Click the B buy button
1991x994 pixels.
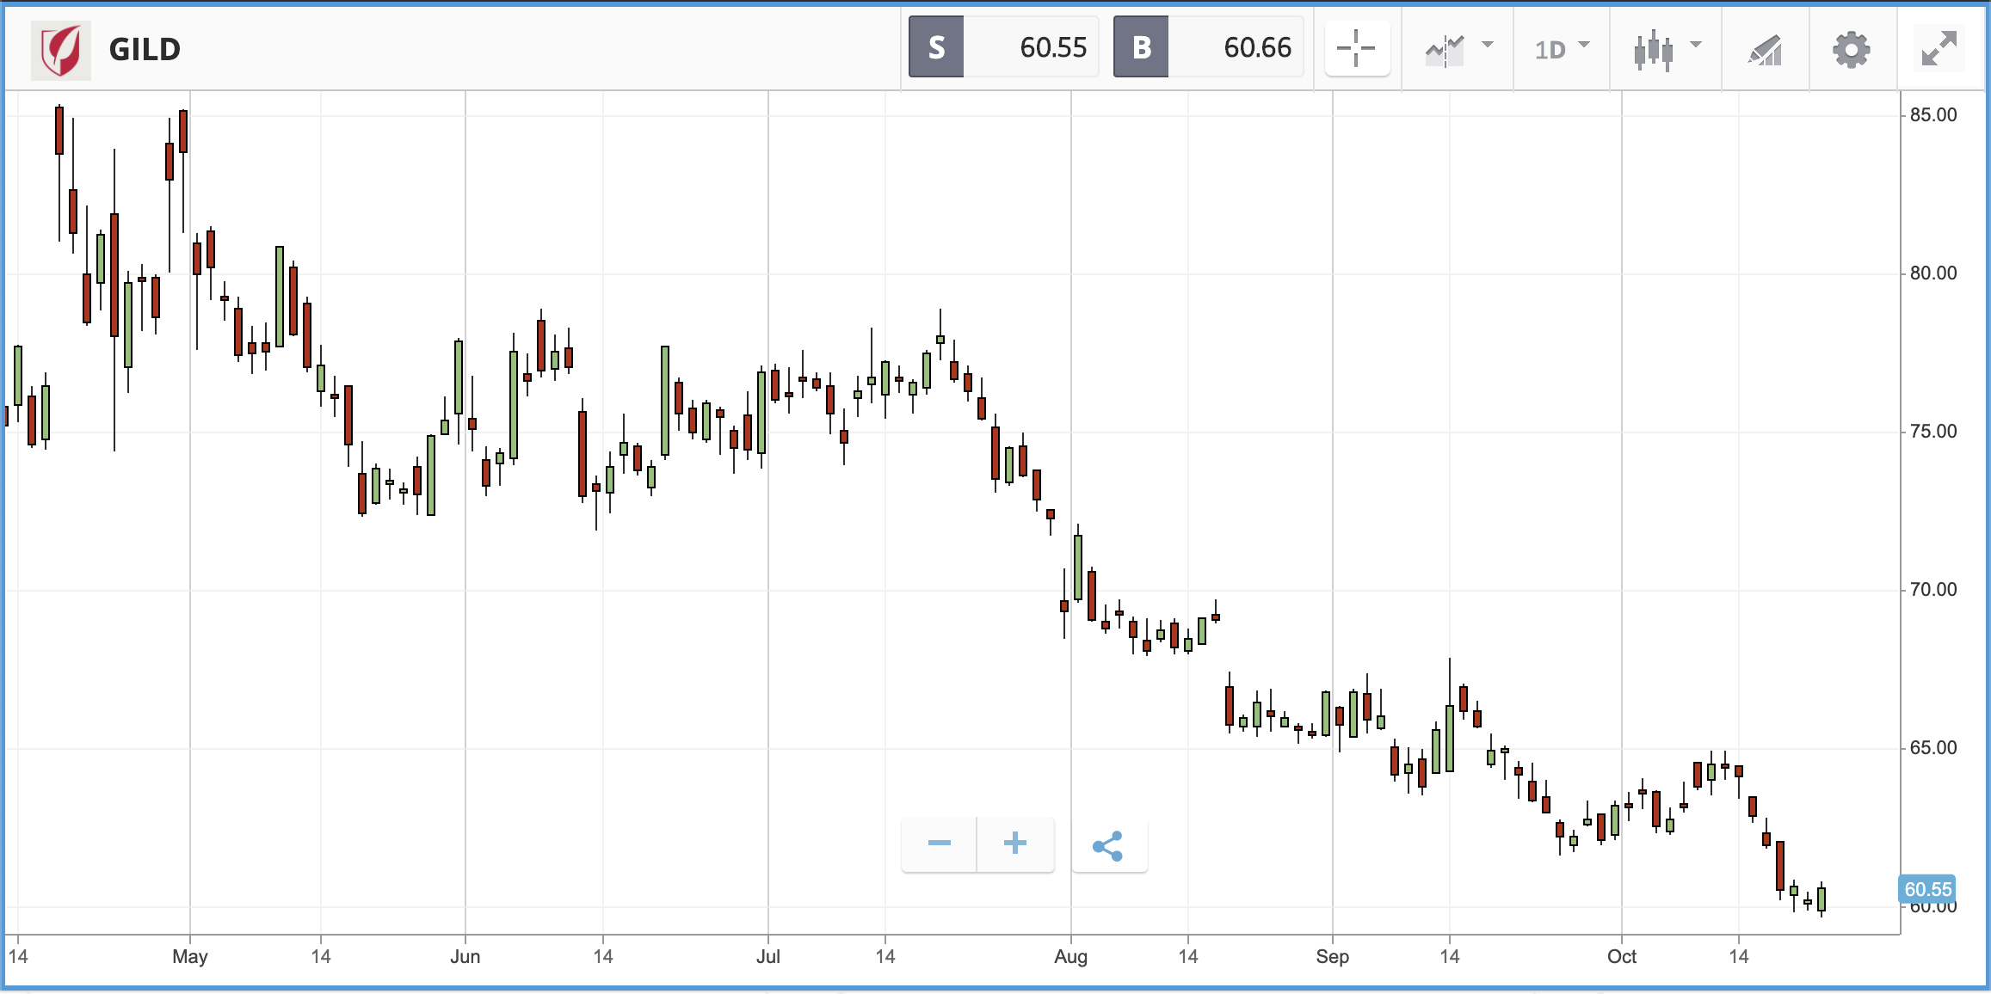[x=1141, y=47]
